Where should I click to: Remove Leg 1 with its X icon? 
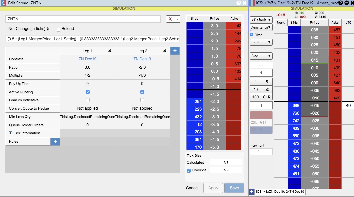[110, 51]
